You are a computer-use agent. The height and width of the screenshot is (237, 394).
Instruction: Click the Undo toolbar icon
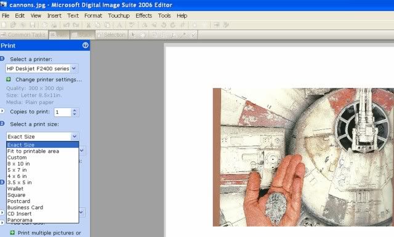tap(66, 25)
